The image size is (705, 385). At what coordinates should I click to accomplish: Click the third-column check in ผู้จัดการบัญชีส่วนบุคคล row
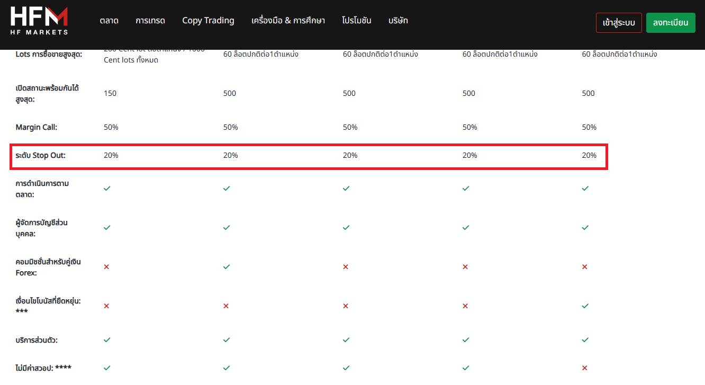346,228
